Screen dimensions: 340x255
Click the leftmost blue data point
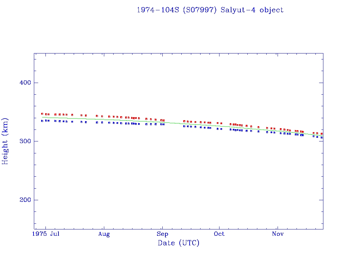coord(42,121)
